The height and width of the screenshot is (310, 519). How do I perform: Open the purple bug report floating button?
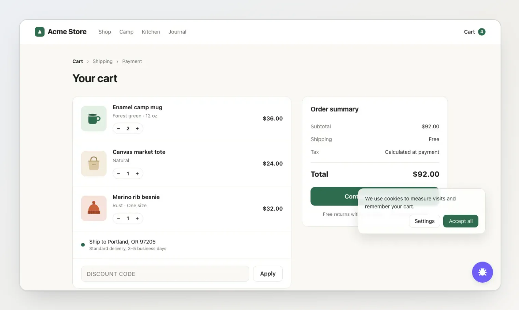[x=482, y=272]
